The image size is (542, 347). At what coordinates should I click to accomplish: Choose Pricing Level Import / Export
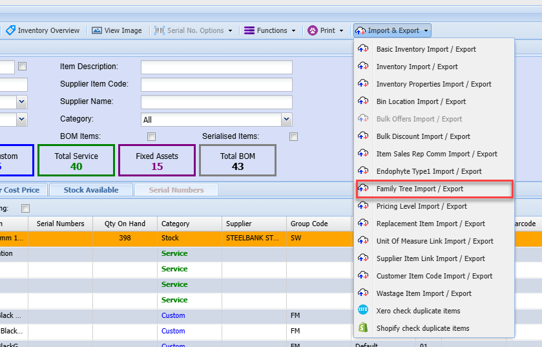point(421,206)
